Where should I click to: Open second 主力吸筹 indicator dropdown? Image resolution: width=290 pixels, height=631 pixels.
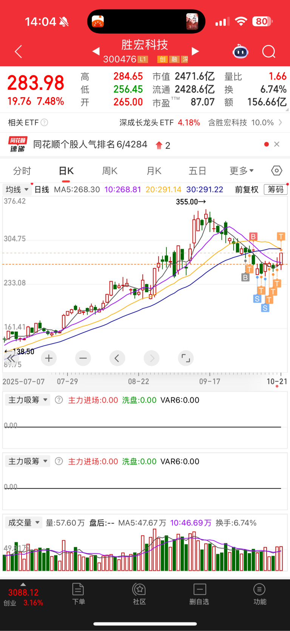tap(28, 461)
